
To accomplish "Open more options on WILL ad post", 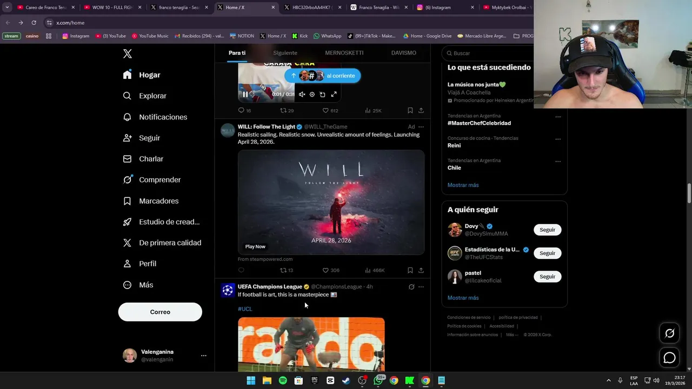I will pyautogui.click(x=421, y=127).
